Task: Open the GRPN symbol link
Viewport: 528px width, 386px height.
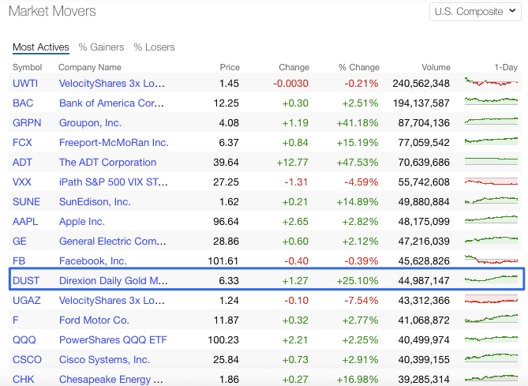Action: (28, 123)
